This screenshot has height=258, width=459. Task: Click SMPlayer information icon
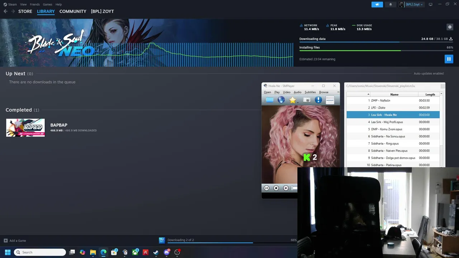[318, 100]
